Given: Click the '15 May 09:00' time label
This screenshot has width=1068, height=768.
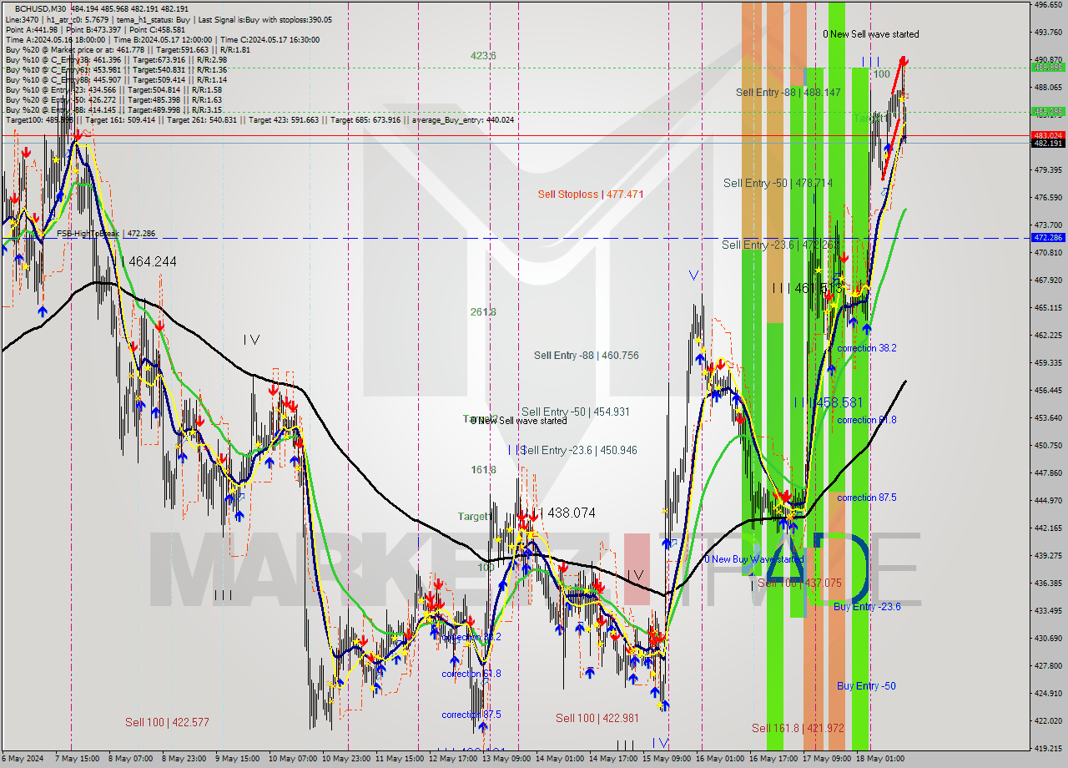Looking at the screenshot, I should 667,759.
